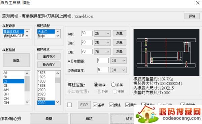Select size 1835 in the spec list

point(46,86)
